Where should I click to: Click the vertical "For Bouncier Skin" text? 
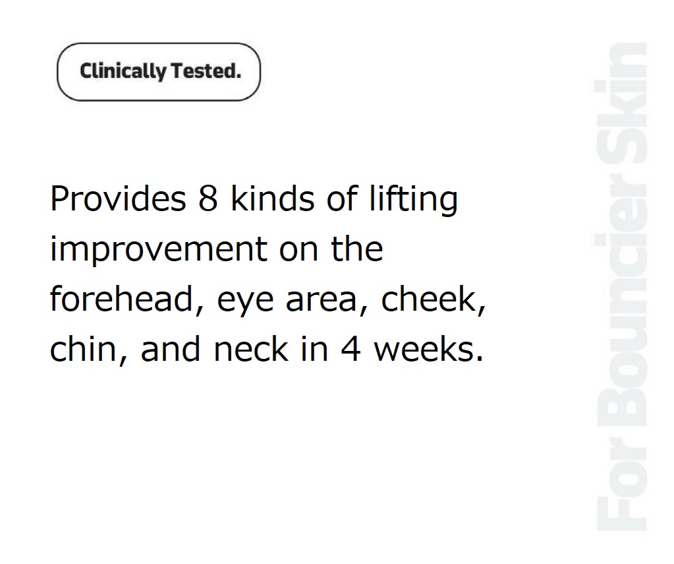[621, 286]
